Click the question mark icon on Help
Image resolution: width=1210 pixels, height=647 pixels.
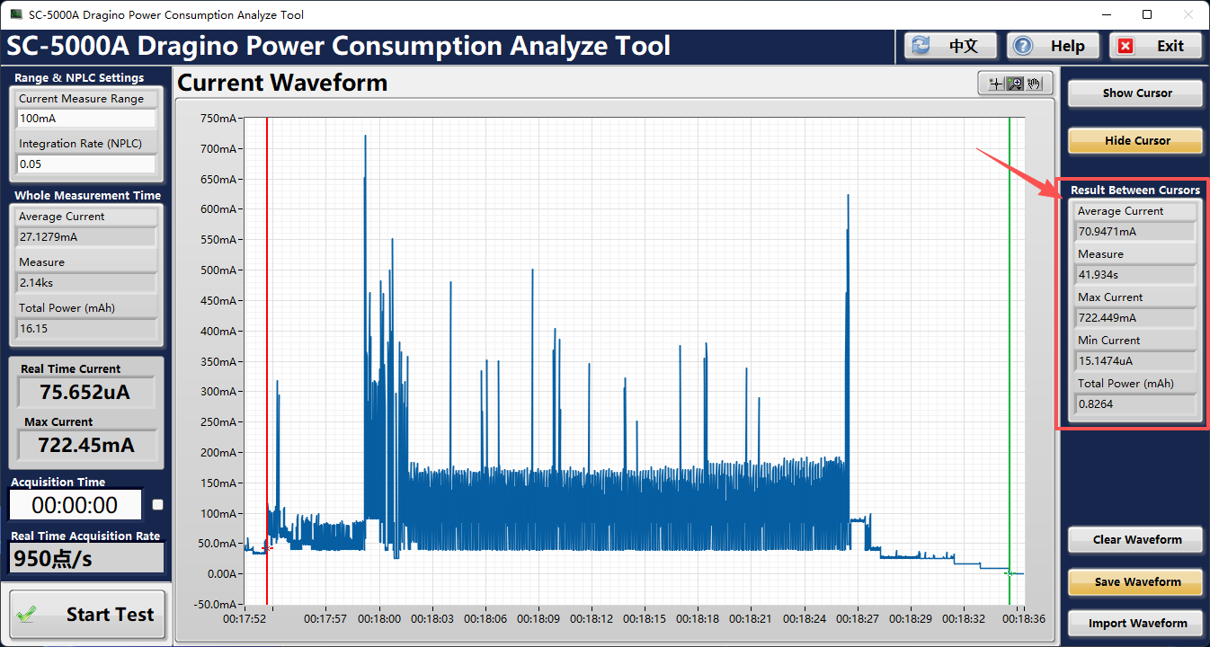click(1024, 46)
